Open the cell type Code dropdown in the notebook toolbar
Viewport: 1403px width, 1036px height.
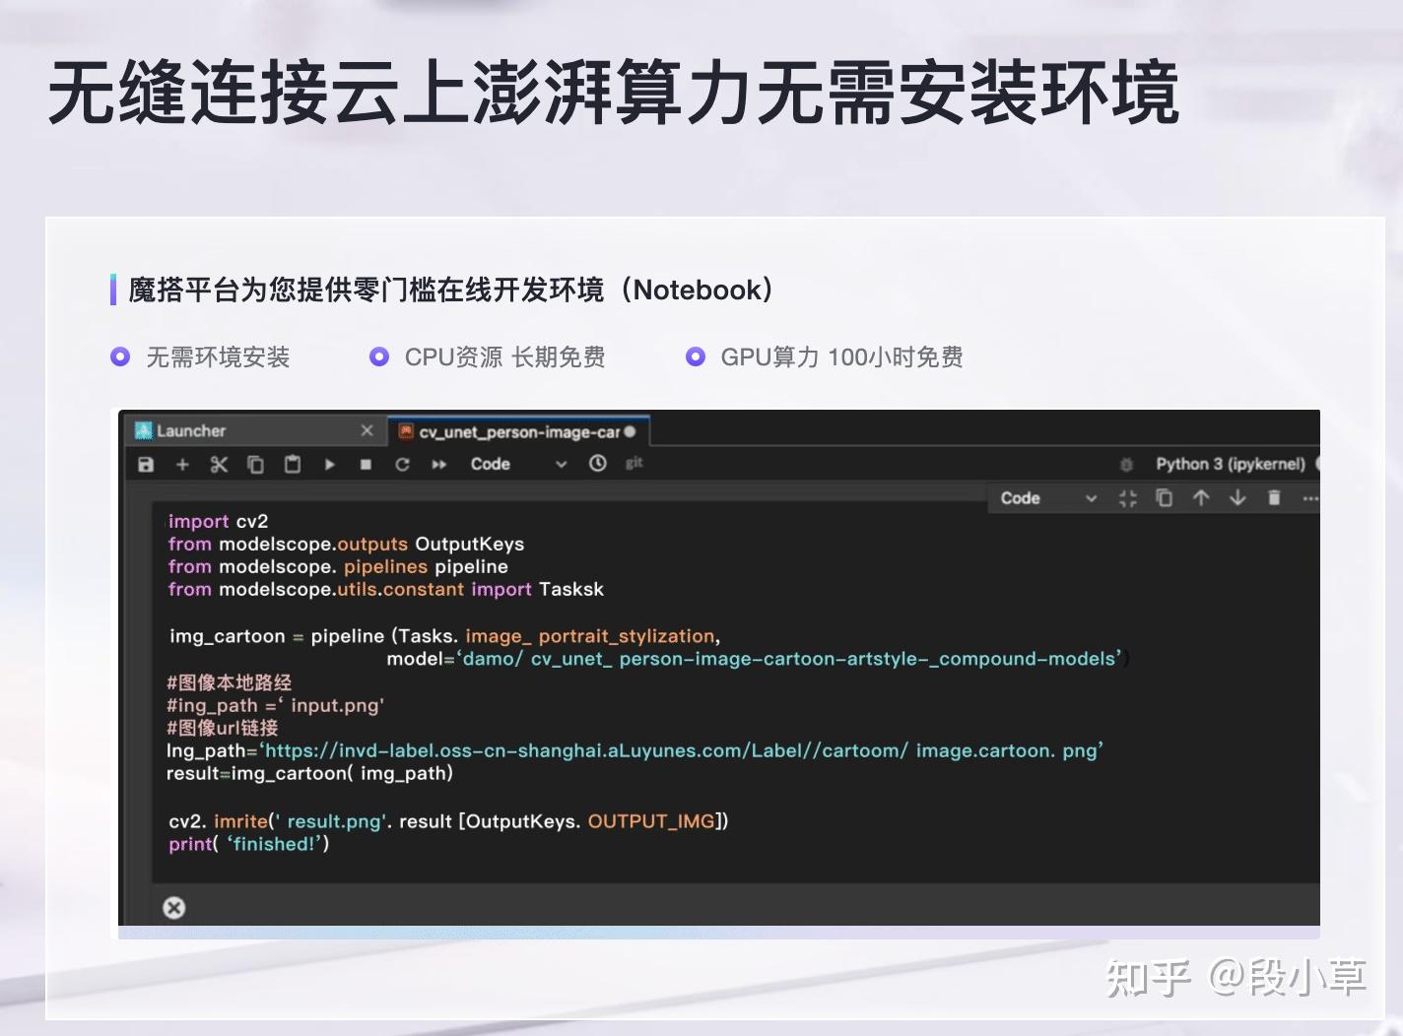coord(519,464)
